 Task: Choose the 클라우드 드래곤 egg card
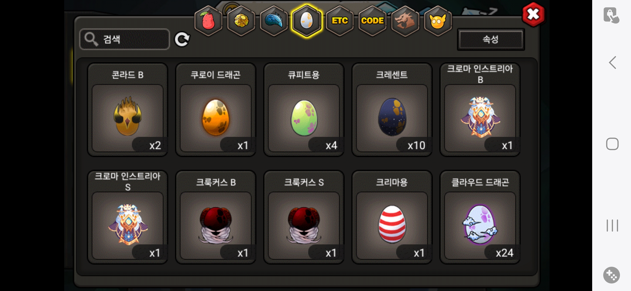(x=480, y=217)
